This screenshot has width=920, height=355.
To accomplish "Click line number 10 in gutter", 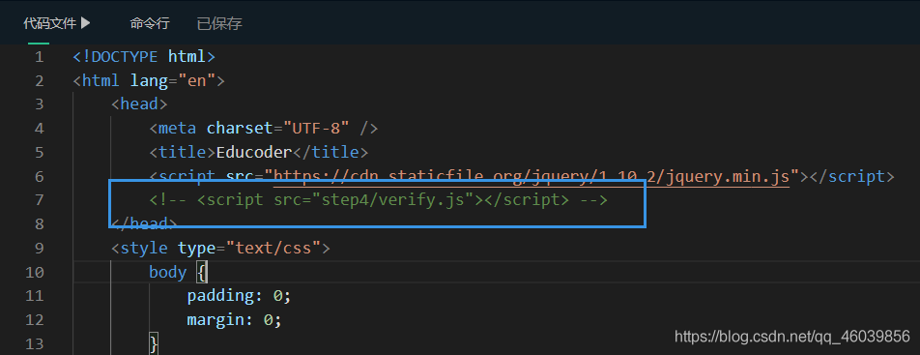I will coord(35,272).
